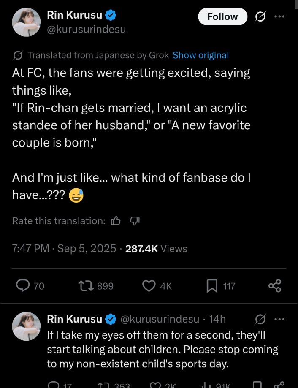Click the 14h timestamp on the reply

(x=217, y=319)
